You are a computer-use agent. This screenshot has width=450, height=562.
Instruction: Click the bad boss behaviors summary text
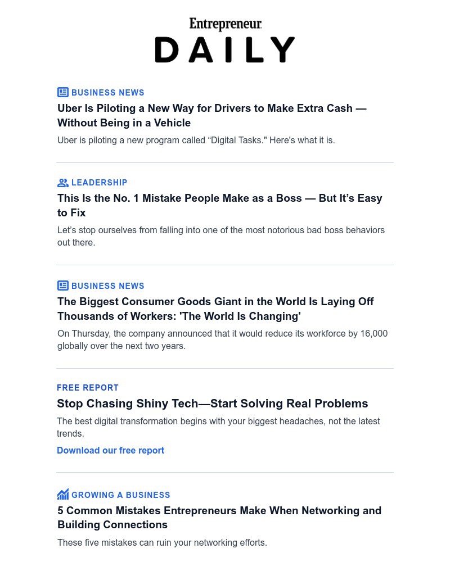tap(220, 236)
